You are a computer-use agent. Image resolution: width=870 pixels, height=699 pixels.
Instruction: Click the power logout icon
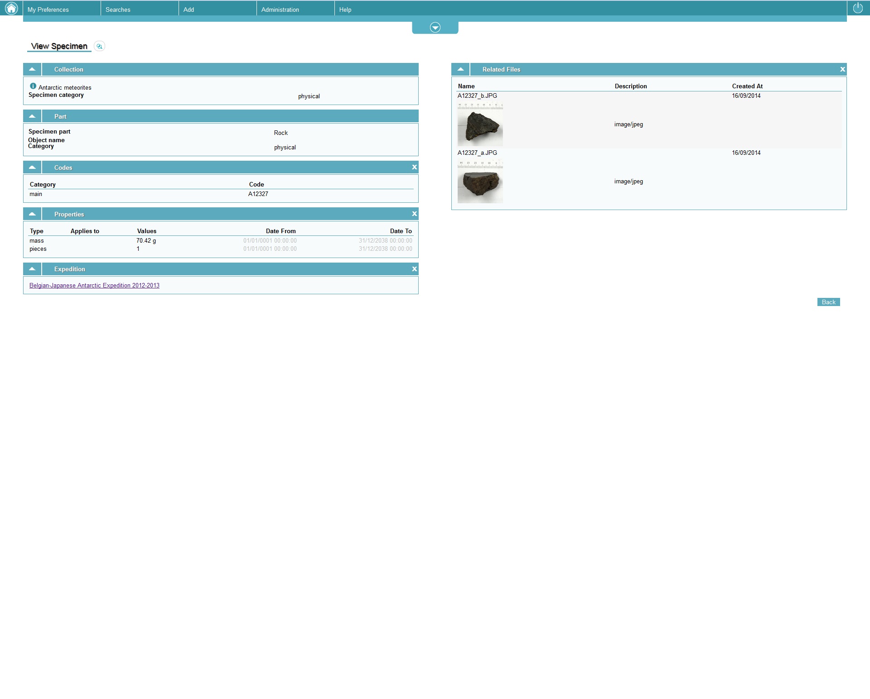tap(858, 8)
